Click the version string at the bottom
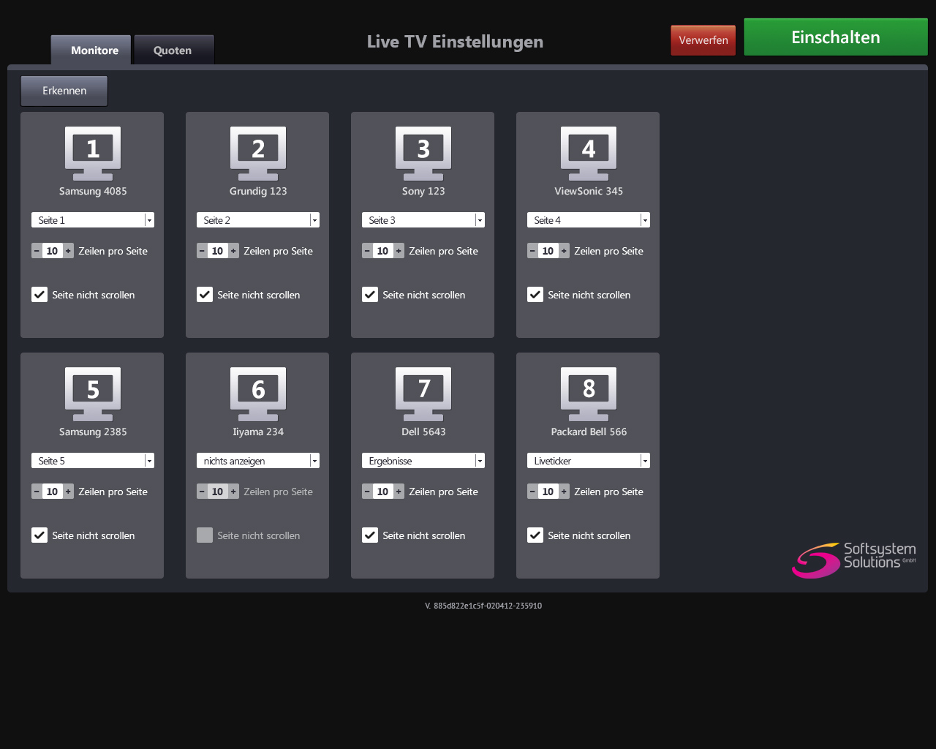936x749 pixels. [483, 606]
